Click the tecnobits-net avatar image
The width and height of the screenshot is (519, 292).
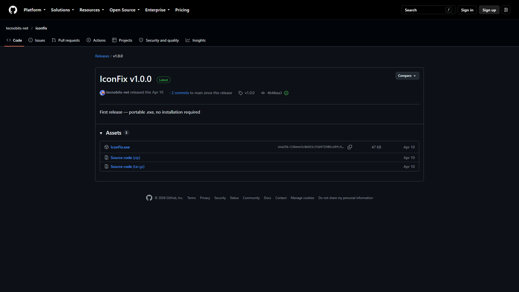coord(102,93)
